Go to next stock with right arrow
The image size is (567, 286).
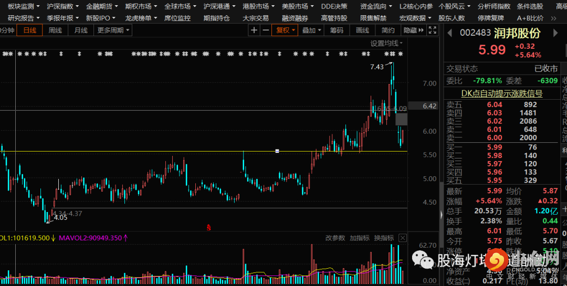pyautogui.click(x=555, y=33)
